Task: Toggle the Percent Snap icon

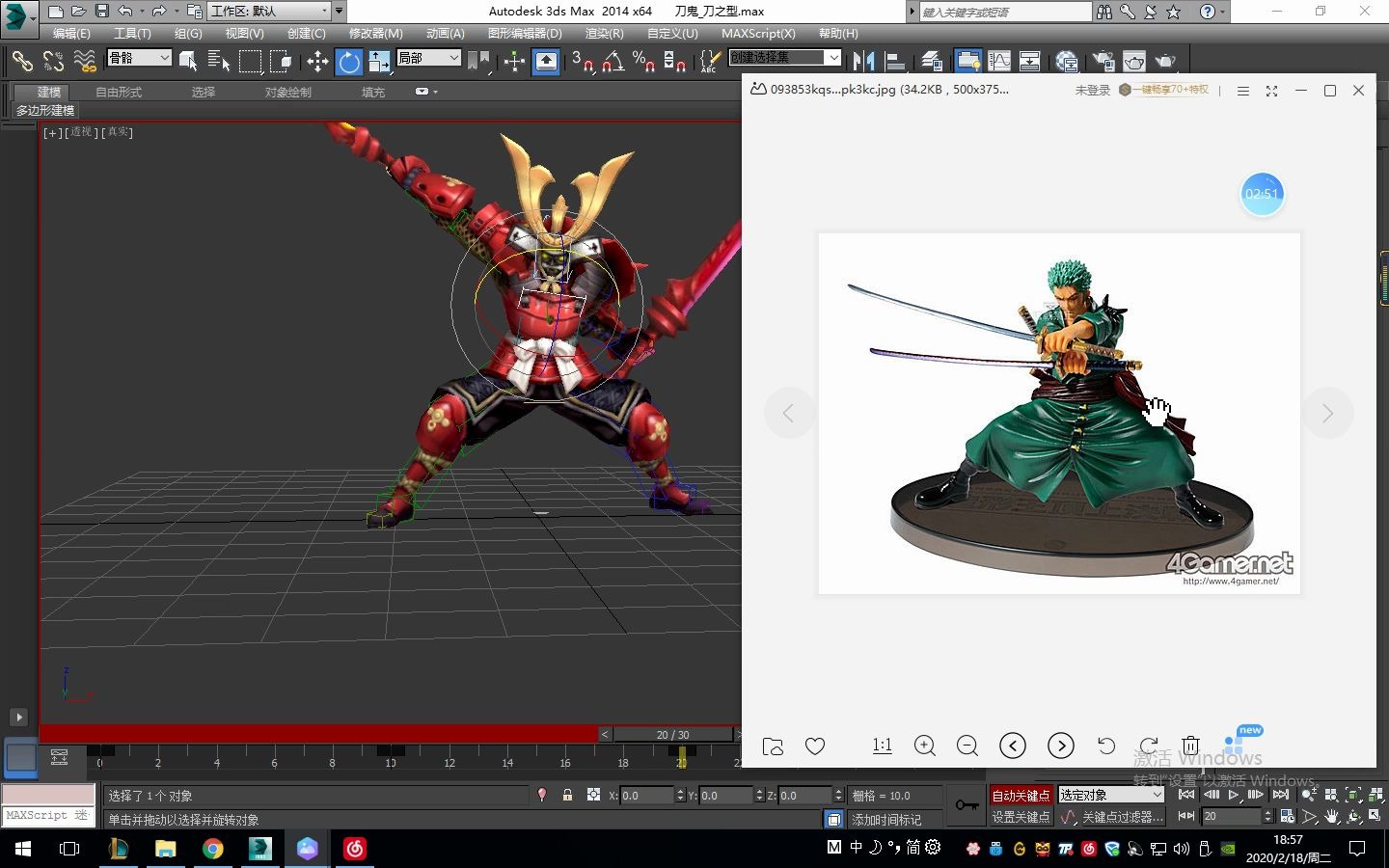Action: (644, 62)
